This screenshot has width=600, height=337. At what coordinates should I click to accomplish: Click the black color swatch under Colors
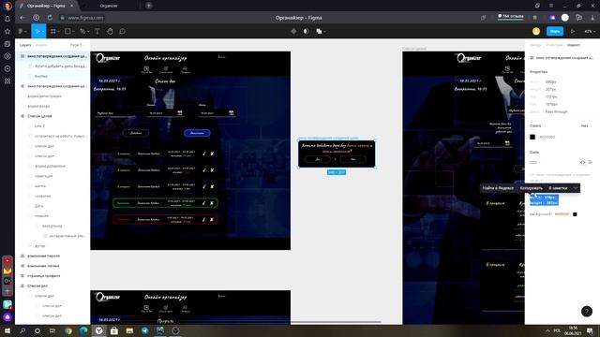532,137
